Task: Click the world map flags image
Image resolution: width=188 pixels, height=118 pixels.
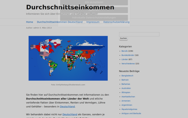Action: (x=68, y=58)
